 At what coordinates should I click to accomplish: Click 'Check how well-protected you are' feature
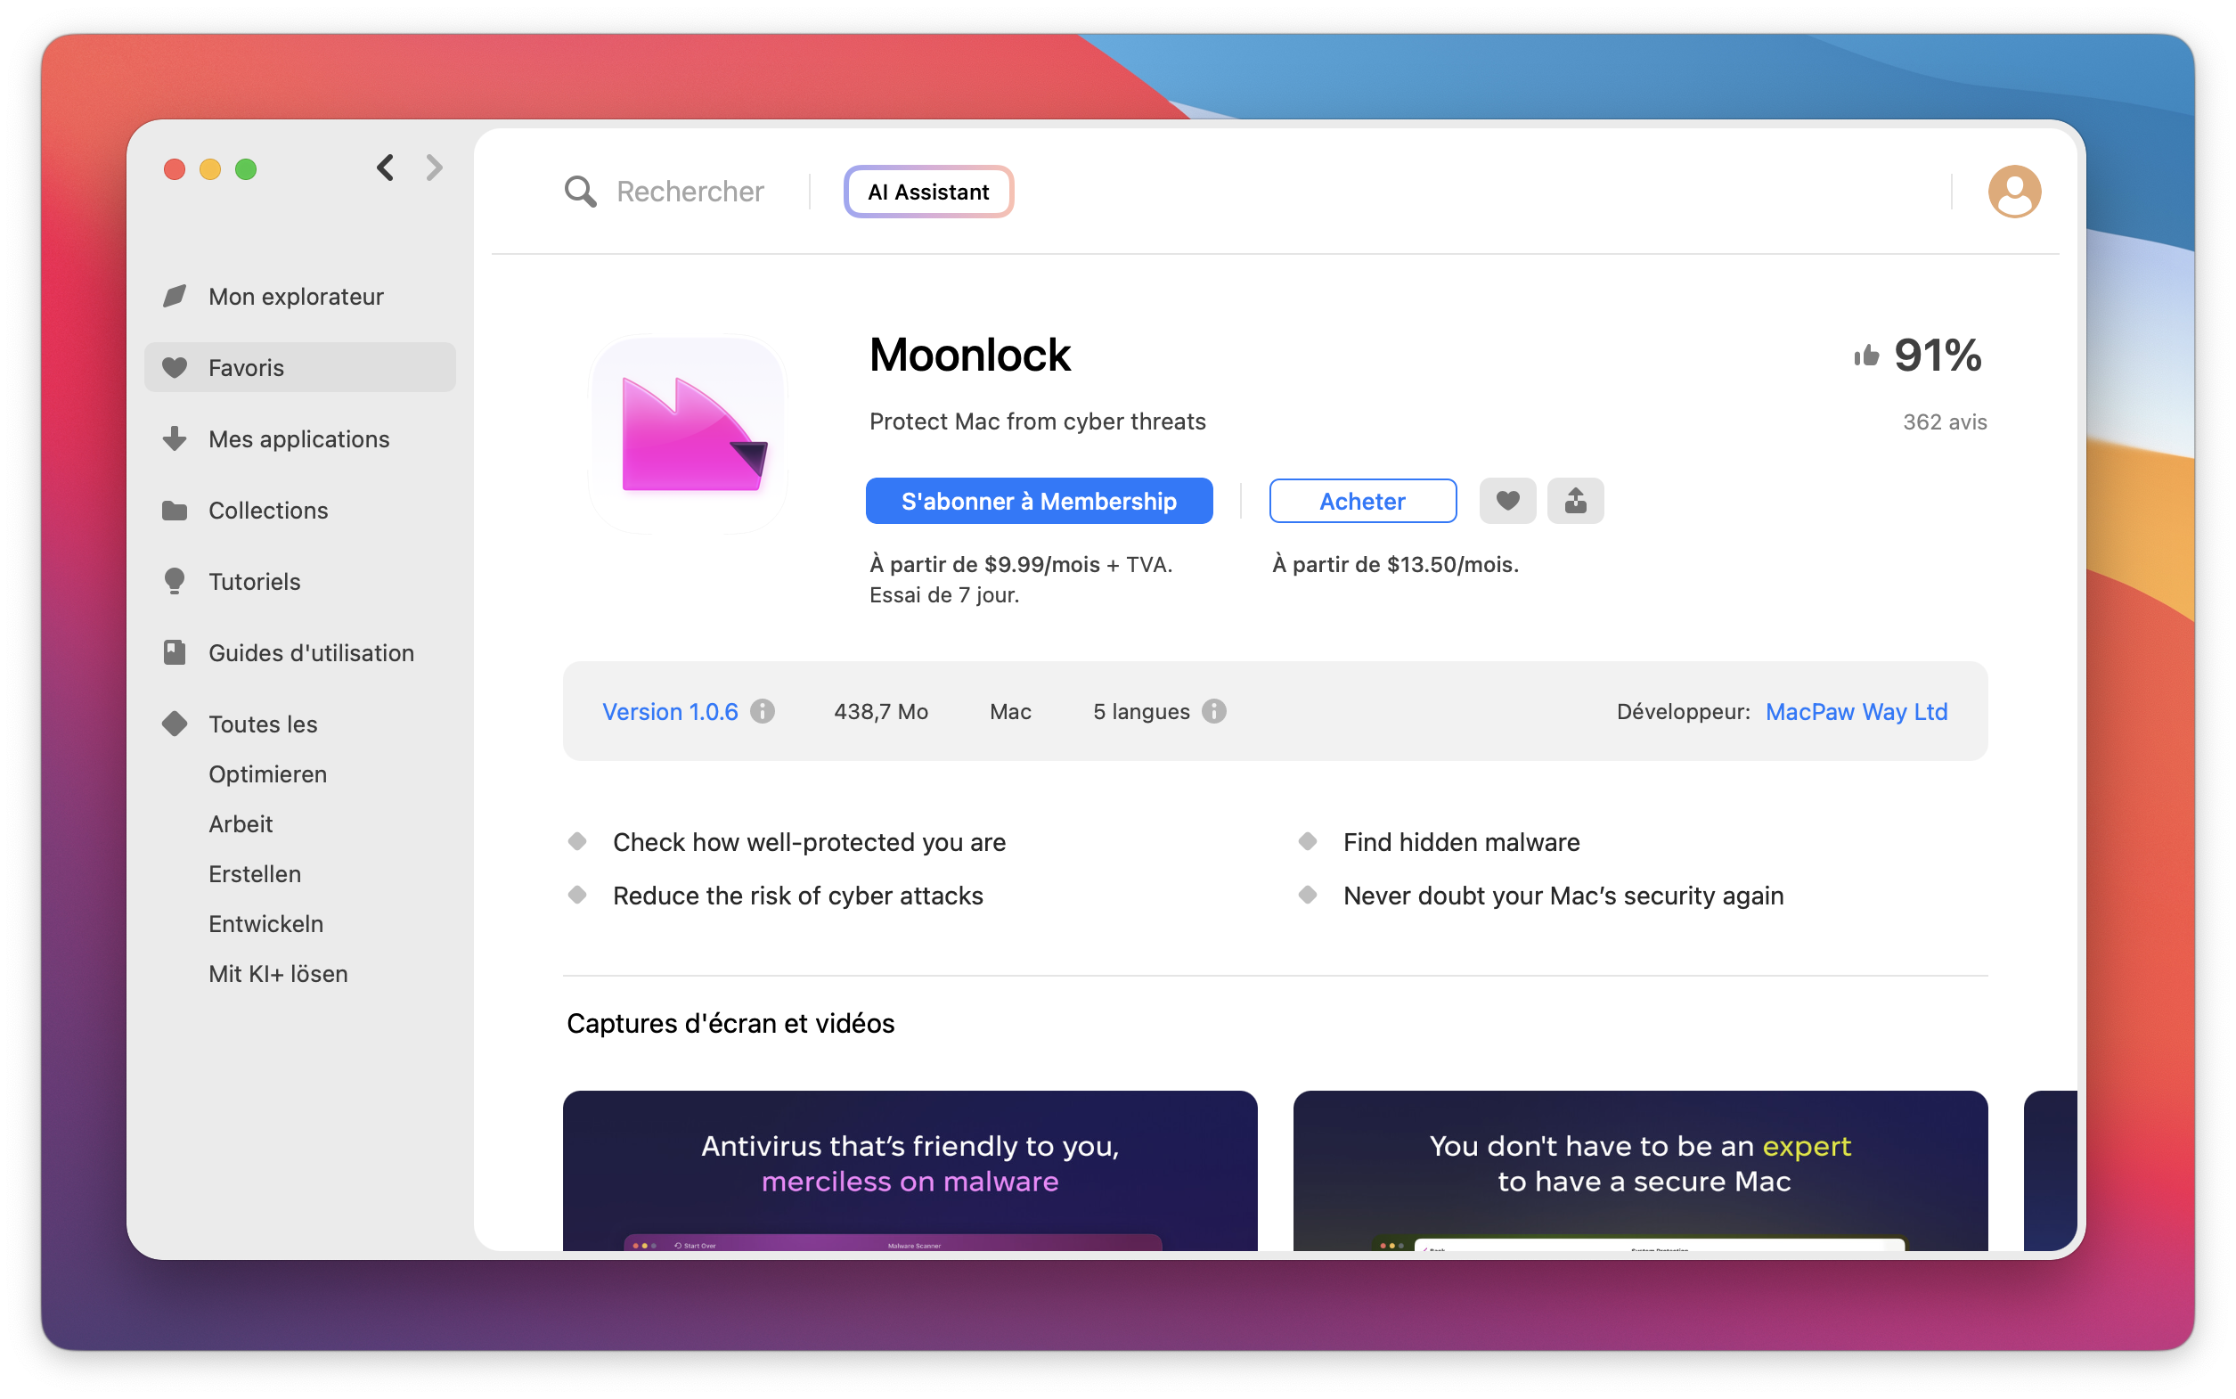click(x=809, y=842)
